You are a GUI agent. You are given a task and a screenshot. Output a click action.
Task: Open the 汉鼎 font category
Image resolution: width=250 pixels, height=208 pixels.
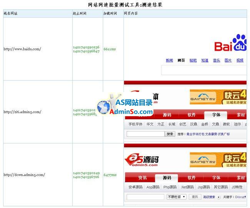193,124
